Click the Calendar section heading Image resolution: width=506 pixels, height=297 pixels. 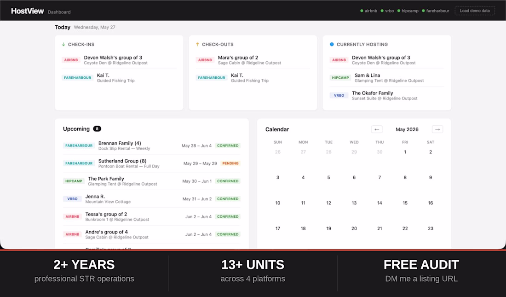277,129
